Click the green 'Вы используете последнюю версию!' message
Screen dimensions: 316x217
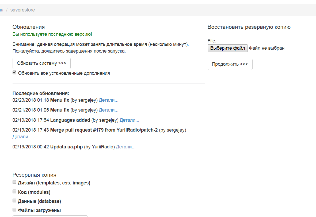click(52, 34)
